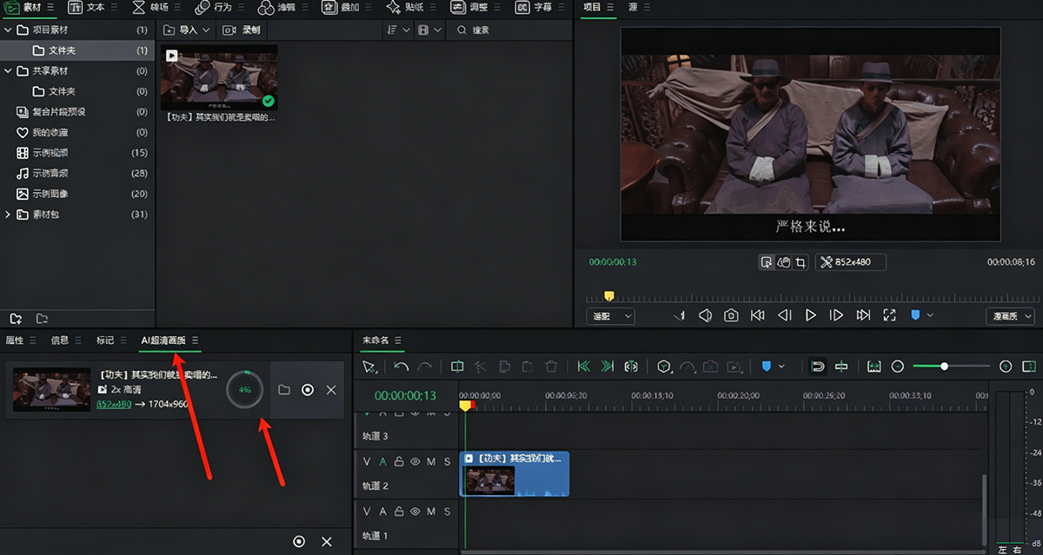Screen dimensions: 1043x555
Task: Switch to the 转场 transitions tab
Action: coord(150,7)
